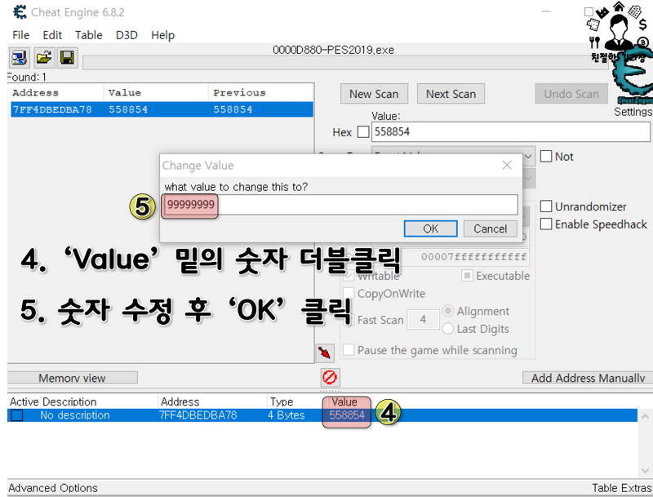This screenshot has height=497, width=653.
Task: Open the Memory view
Action: (x=72, y=378)
